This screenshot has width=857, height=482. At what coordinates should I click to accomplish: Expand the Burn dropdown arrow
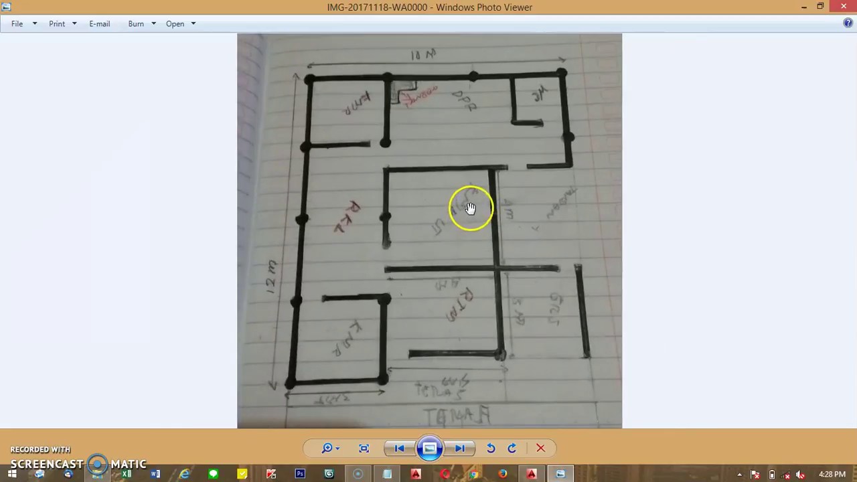pos(153,24)
